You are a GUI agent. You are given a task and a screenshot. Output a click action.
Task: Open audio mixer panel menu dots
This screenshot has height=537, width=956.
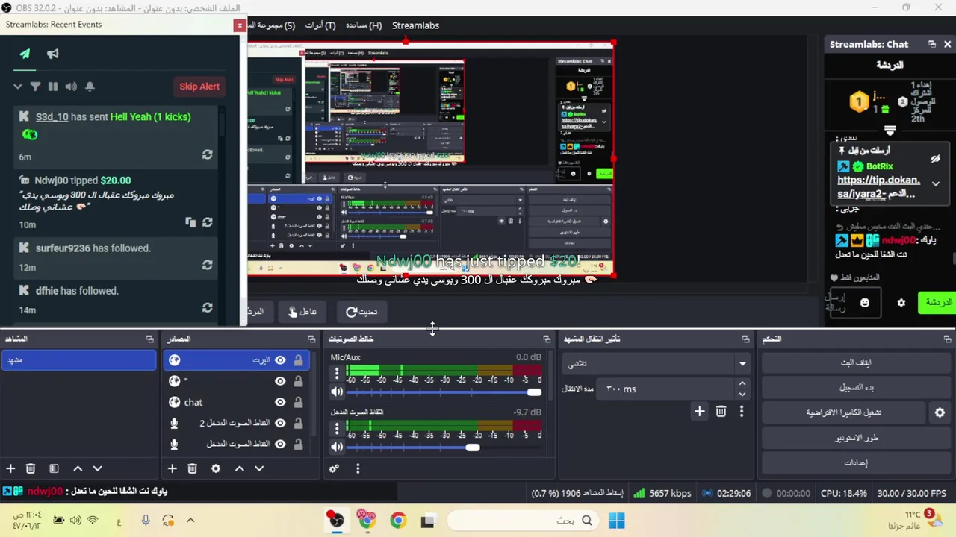click(x=358, y=468)
